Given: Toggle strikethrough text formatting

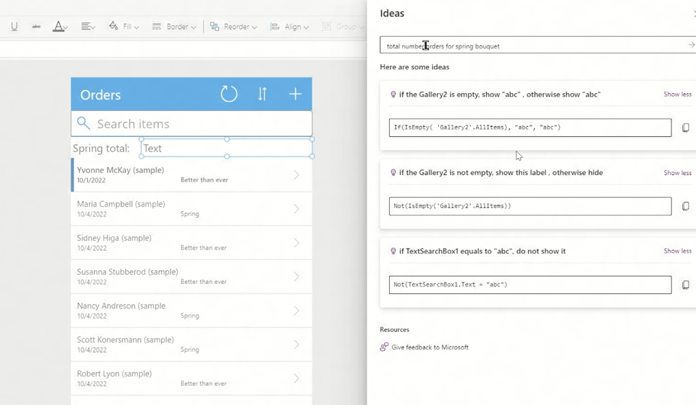Looking at the screenshot, I should (36, 27).
